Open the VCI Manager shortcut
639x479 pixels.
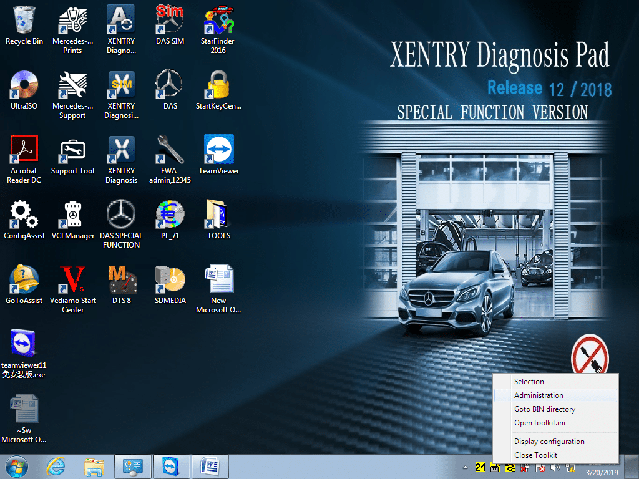(x=72, y=216)
